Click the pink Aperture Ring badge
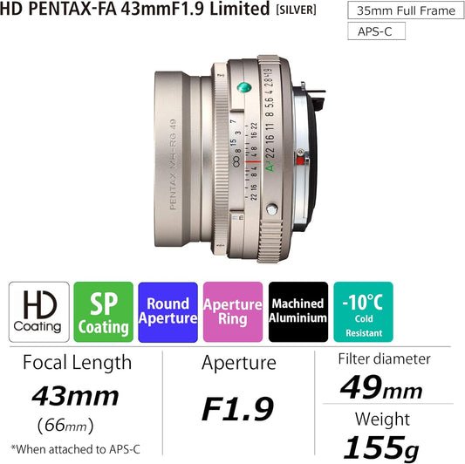The image size is (465, 464). pos(233,312)
